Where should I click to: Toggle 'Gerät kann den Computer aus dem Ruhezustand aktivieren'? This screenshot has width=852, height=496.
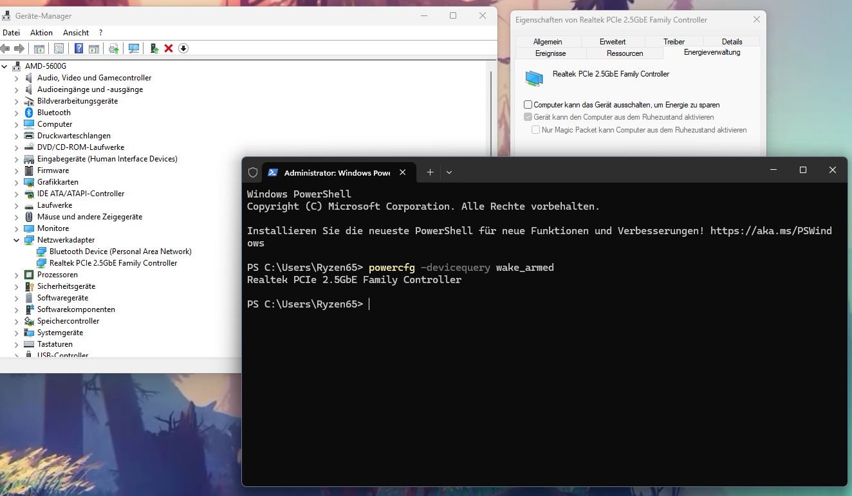tap(528, 117)
